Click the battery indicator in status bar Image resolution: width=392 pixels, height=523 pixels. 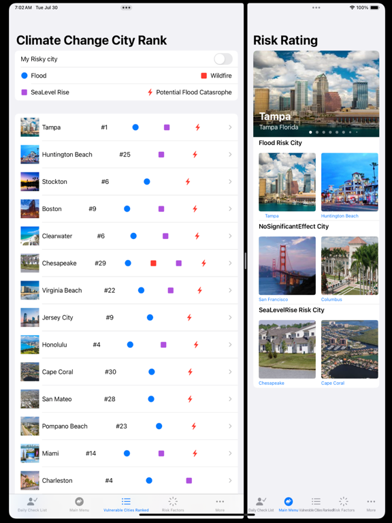coord(375,7)
